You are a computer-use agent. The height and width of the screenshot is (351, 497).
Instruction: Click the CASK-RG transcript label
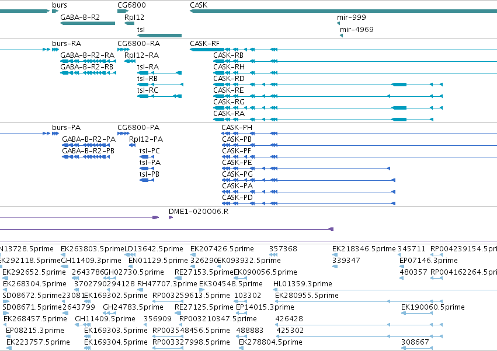(229, 102)
